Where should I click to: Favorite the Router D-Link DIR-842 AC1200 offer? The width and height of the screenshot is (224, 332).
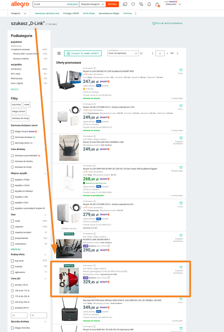(181, 70)
